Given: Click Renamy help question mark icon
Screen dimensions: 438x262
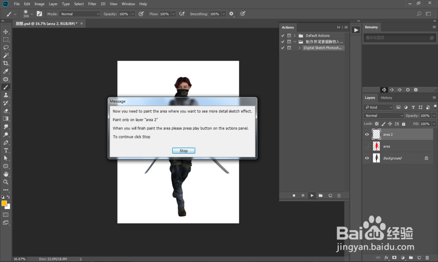Looking at the screenshot, I should click(x=416, y=90).
